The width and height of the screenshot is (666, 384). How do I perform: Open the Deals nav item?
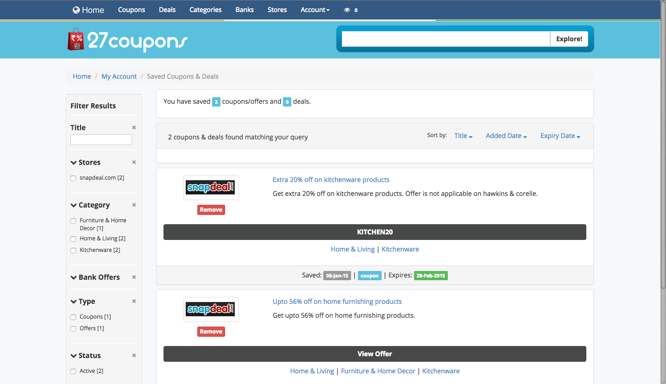click(x=167, y=10)
